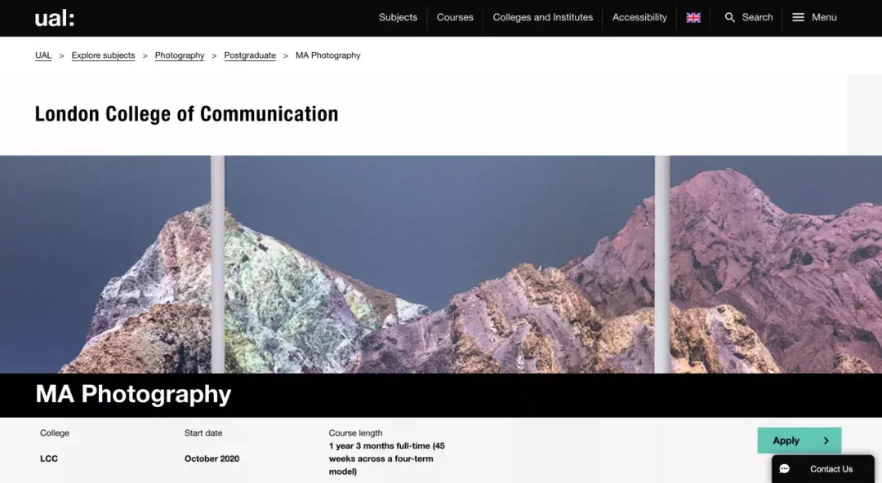The image size is (882, 483).
Task: Click the magnifying glass search icon
Action: [x=729, y=17]
